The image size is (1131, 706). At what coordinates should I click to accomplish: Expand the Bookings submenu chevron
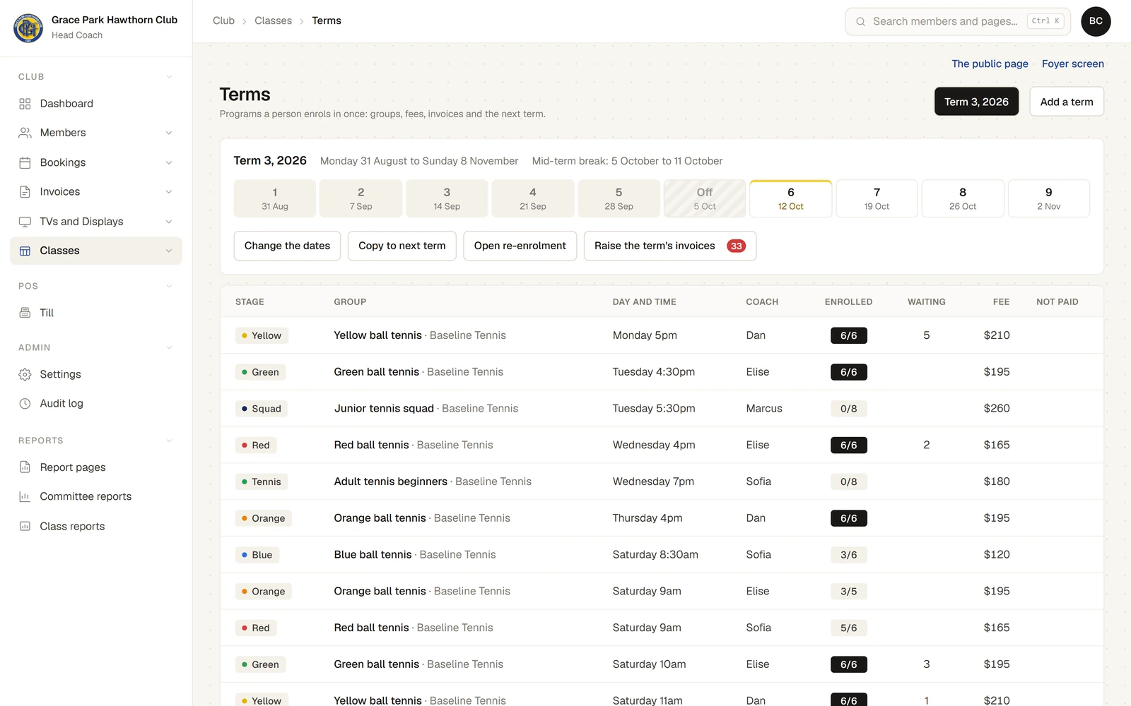pyautogui.click(x=169, y=162)
